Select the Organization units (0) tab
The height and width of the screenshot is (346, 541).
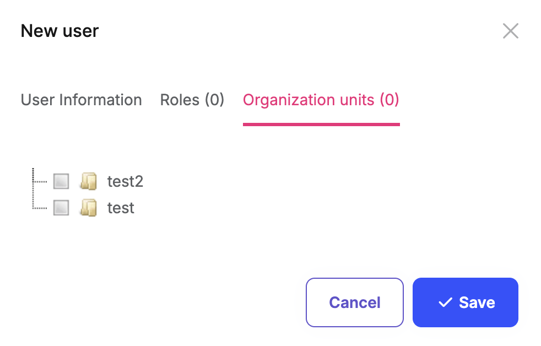coord(321,100)
